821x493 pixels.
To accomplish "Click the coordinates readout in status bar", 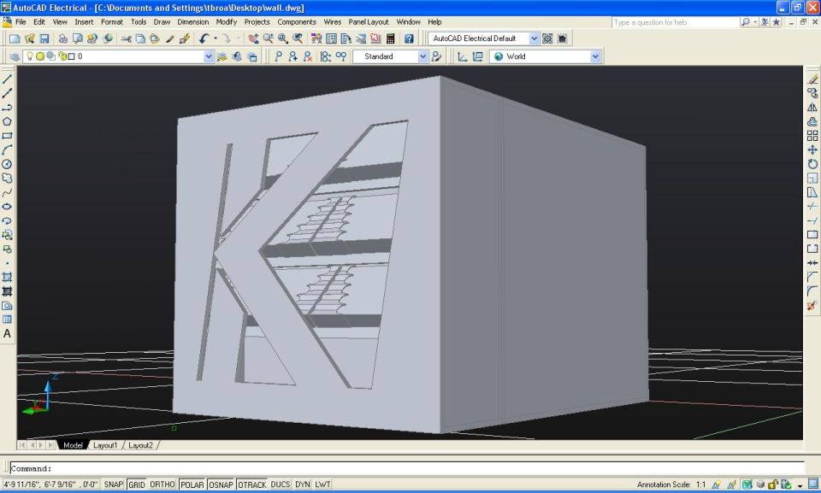I will coord(50,484).
